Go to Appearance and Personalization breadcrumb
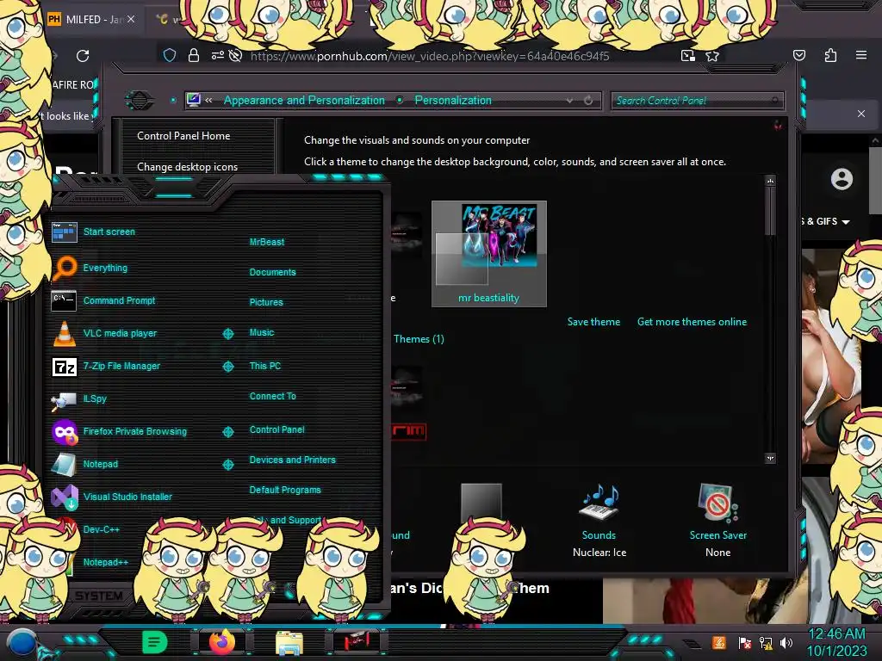Viewport: 882px width, 661px height. [x=304, y=100]
